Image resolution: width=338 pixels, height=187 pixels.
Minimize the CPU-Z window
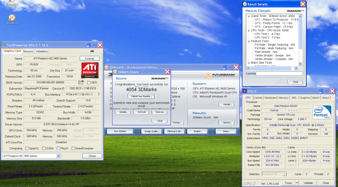pos(320,91)
